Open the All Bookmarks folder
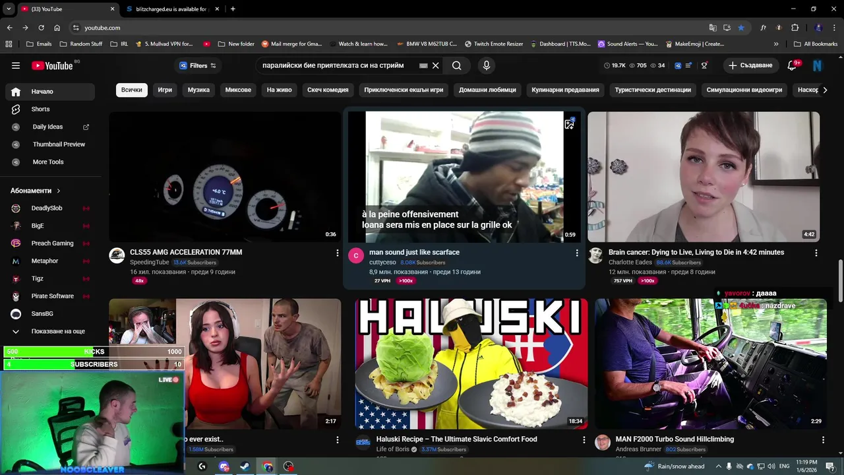 click(816, 44)
